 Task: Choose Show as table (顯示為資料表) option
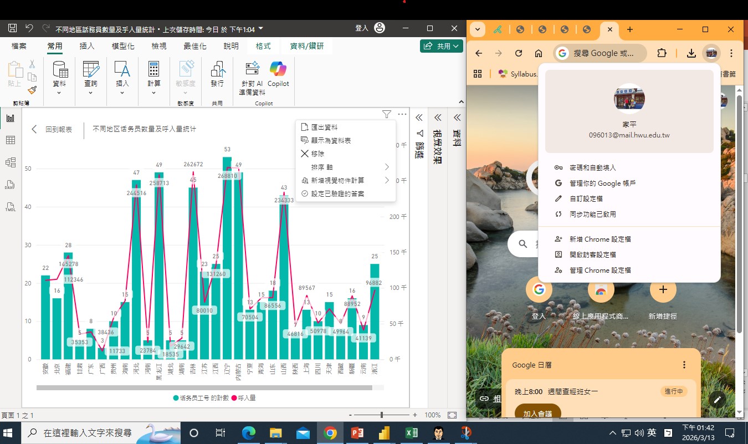tap(331, 140)
